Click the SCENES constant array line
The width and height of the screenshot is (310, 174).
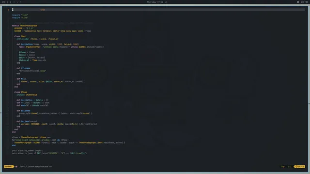(53, 31)
